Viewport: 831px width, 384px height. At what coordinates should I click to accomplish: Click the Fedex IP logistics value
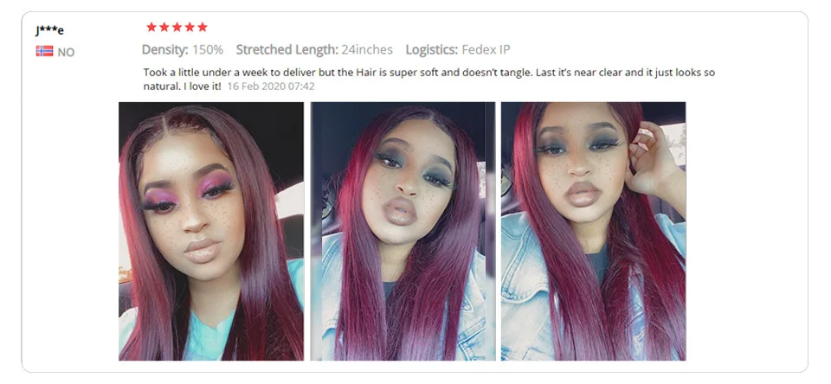[x=486, y=50]
